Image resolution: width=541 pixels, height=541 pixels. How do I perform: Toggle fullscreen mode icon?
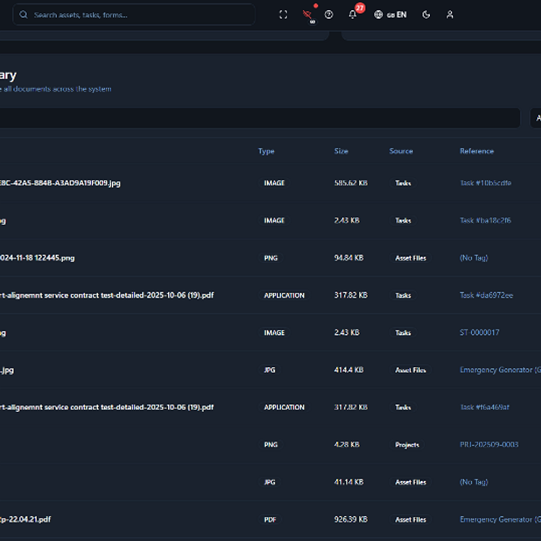283,14
